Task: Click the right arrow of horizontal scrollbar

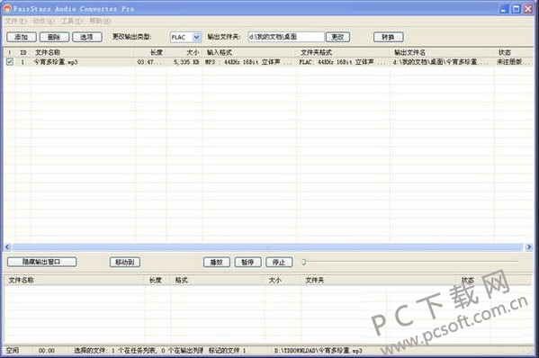Action: point(529,247)
